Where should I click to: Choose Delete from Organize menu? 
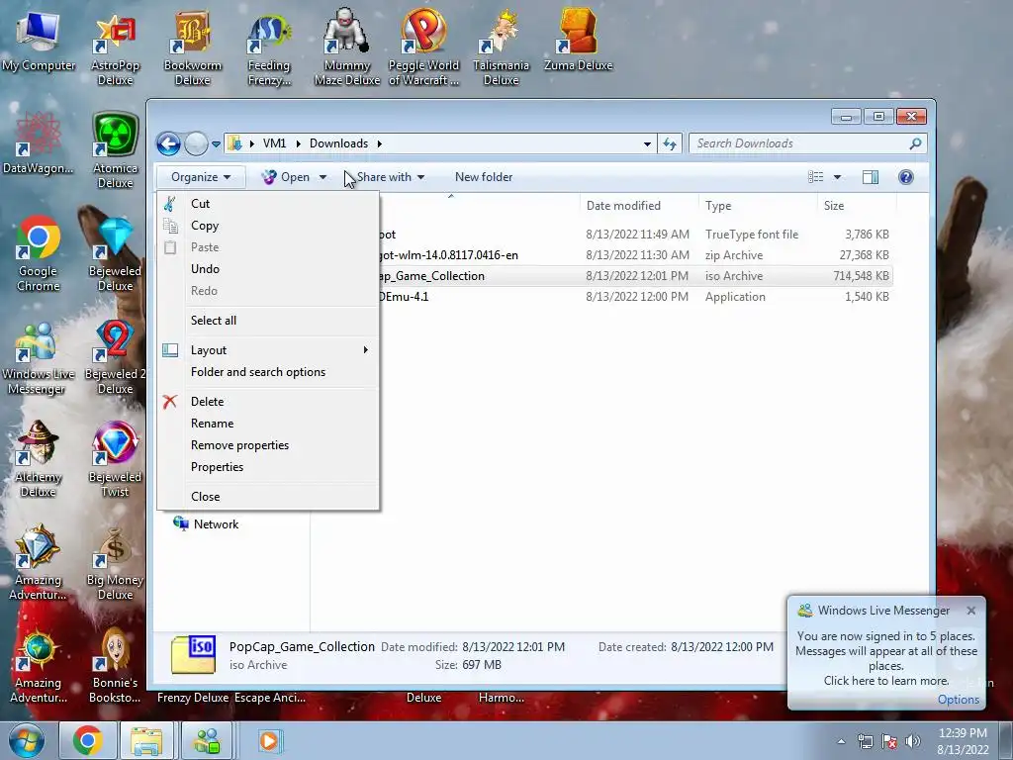click(268, 402)
